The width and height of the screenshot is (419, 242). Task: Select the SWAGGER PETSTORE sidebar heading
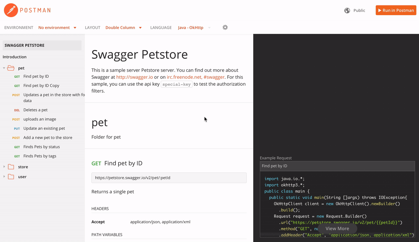click(42, 45)
